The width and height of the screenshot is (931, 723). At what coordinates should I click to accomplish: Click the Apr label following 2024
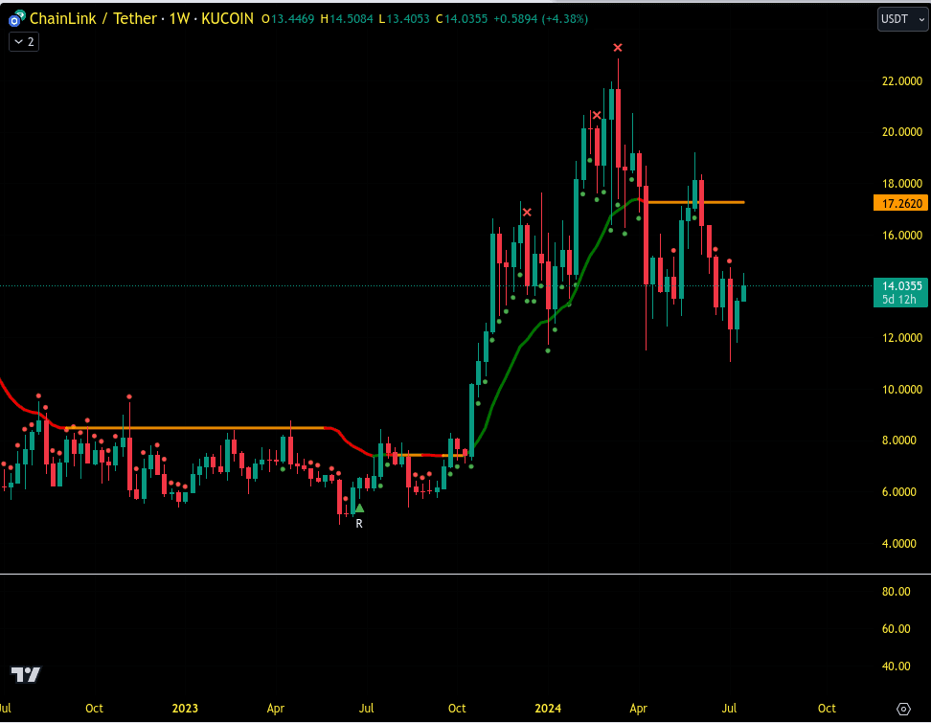[x=638, y=709]
